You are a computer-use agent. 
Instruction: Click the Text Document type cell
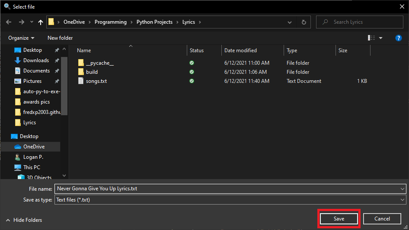[x=304, y=81]
